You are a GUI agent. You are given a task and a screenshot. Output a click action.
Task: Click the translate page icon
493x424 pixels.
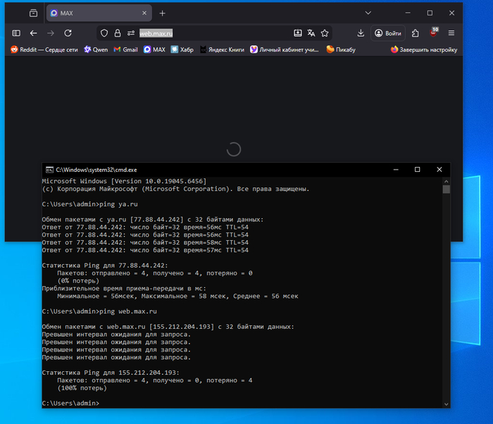(x=311, y=33)
